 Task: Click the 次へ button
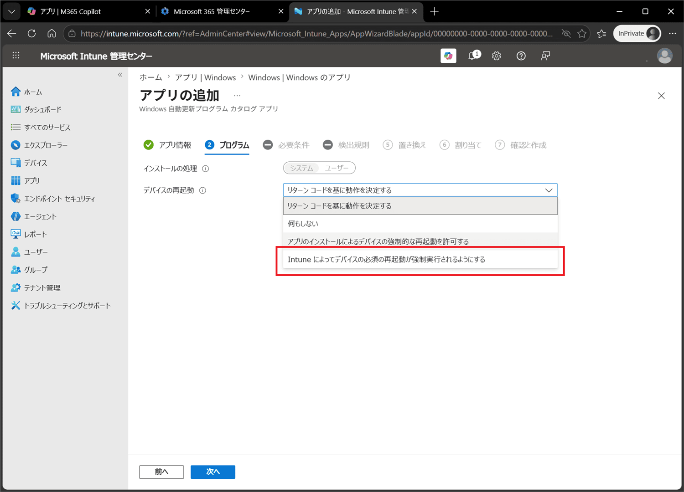point(213,472)
